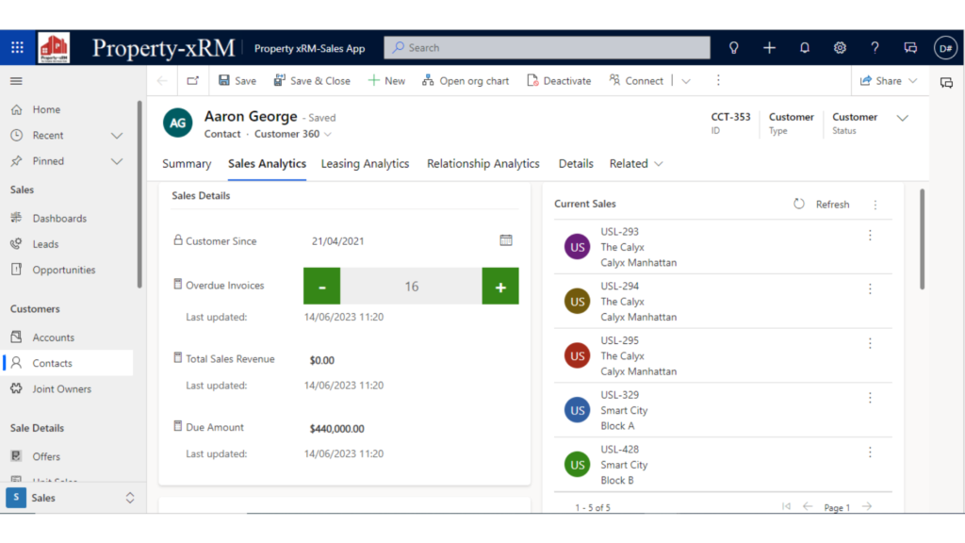Open the lightbulb assistant icon
Screen dimensions: 965x543
pos(733,47)
